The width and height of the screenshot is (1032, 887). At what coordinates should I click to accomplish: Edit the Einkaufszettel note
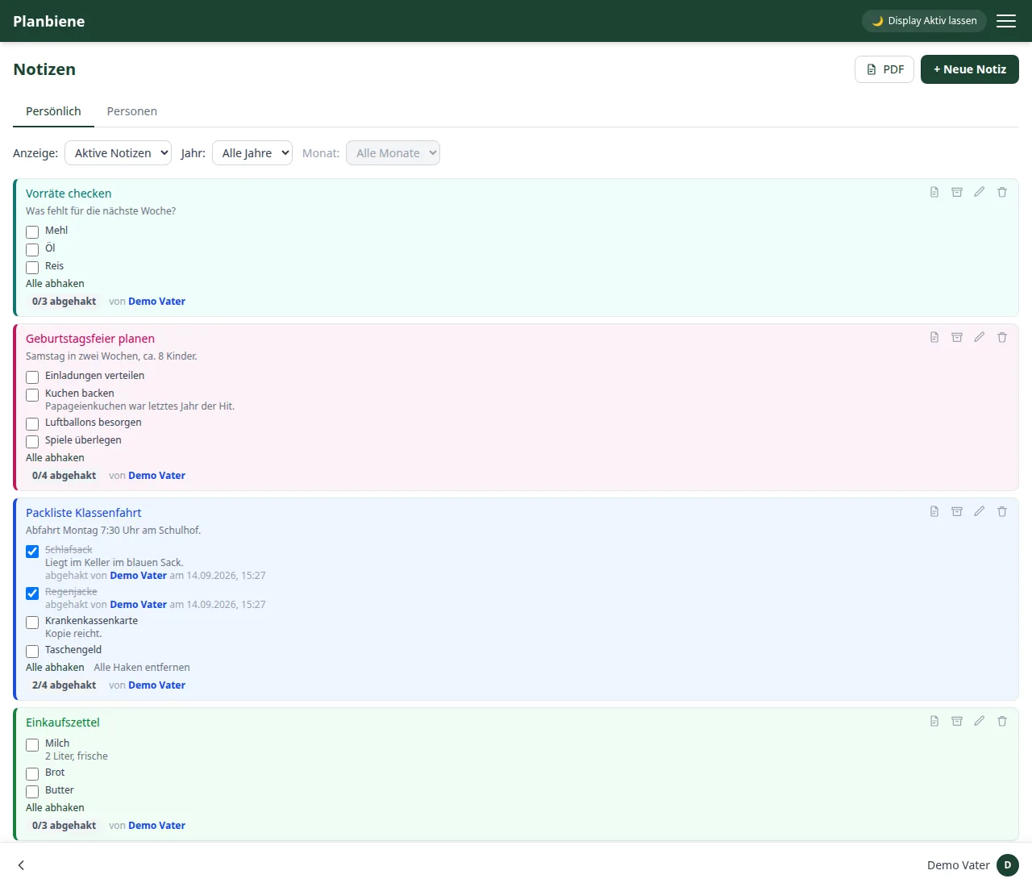coord(980,721)
